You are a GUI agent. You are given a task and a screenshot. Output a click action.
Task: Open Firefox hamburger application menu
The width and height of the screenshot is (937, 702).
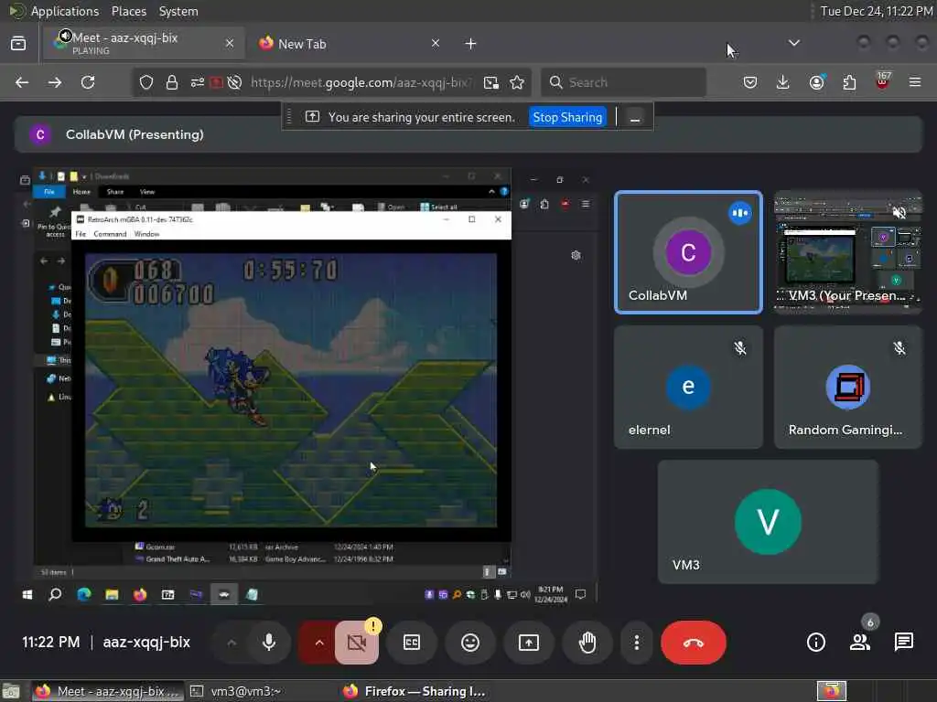pyautogui.click(x=915, y=82)
